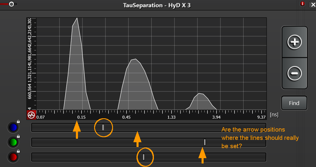Close the TauSeparation window

(312, 4)
